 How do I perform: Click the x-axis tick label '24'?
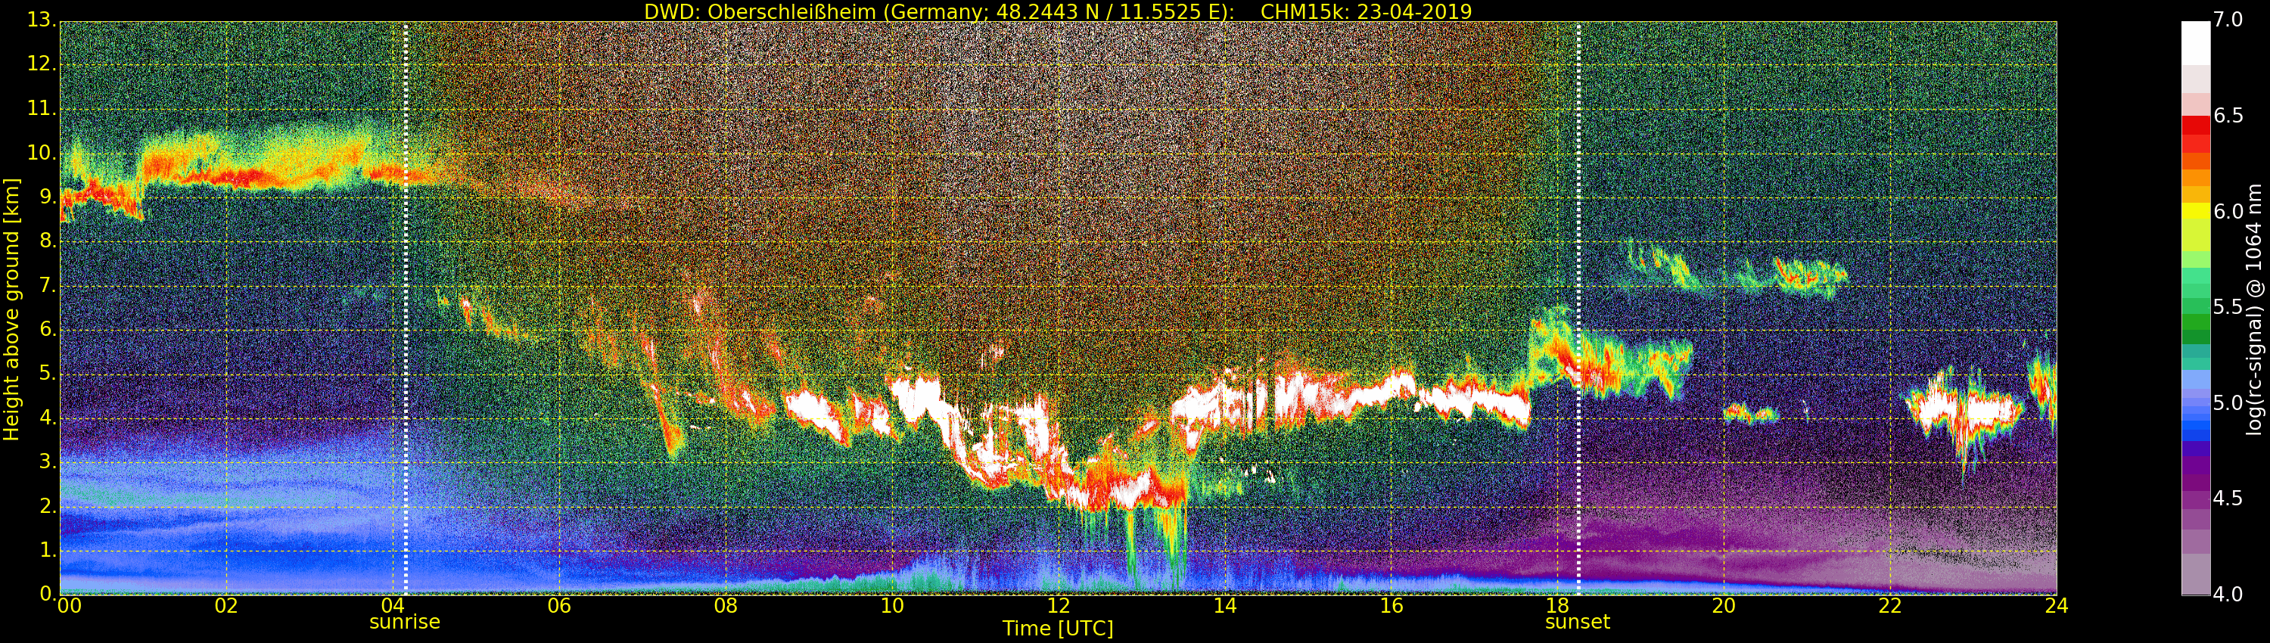2057,606
